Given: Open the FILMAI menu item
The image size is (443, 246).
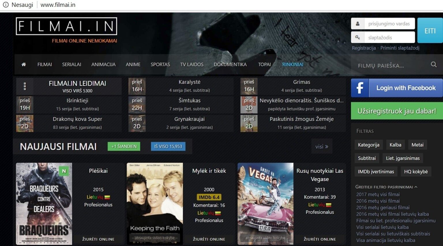Looking at the screenshot, I should [x=44, y=64].
